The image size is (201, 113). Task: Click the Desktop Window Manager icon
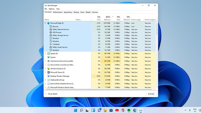(49, 76)
